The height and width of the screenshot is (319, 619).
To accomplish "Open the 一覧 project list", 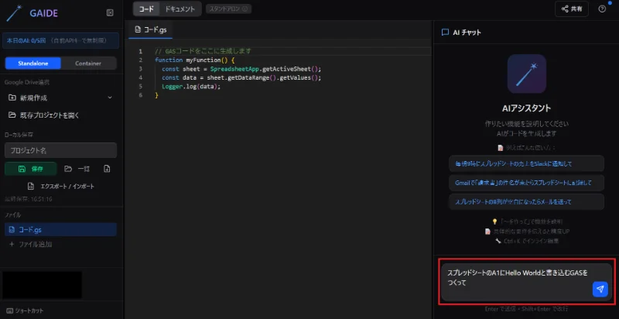I will (x=78, y=168).
